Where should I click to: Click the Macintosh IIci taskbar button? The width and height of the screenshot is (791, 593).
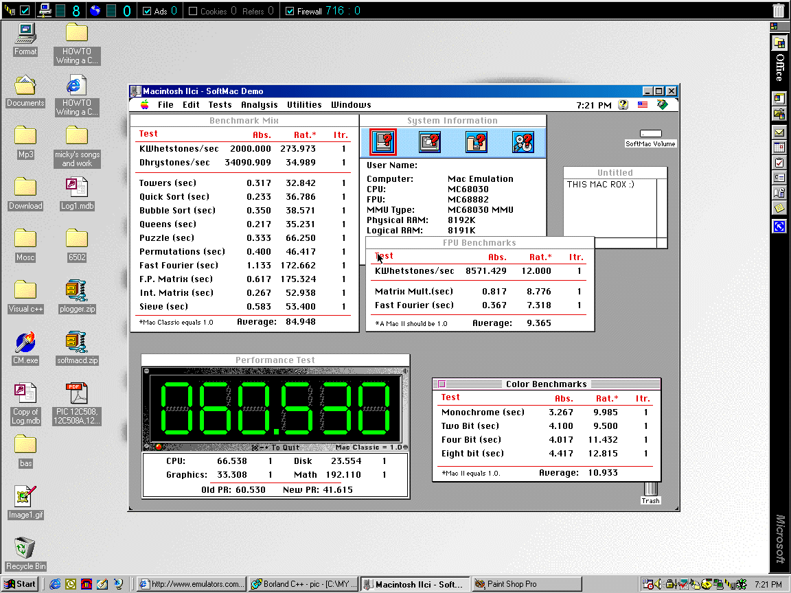[x=415, y=584]
